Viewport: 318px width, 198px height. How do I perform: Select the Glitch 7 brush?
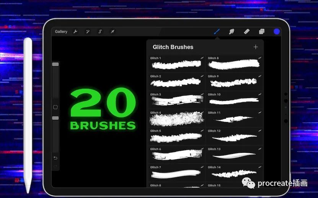coord(177,173)
